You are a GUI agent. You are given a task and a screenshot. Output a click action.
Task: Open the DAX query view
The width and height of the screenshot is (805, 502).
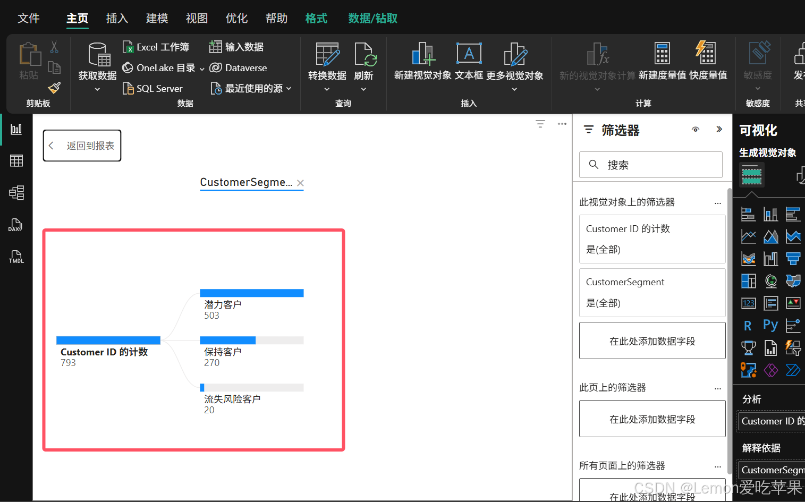pos(15,225)
